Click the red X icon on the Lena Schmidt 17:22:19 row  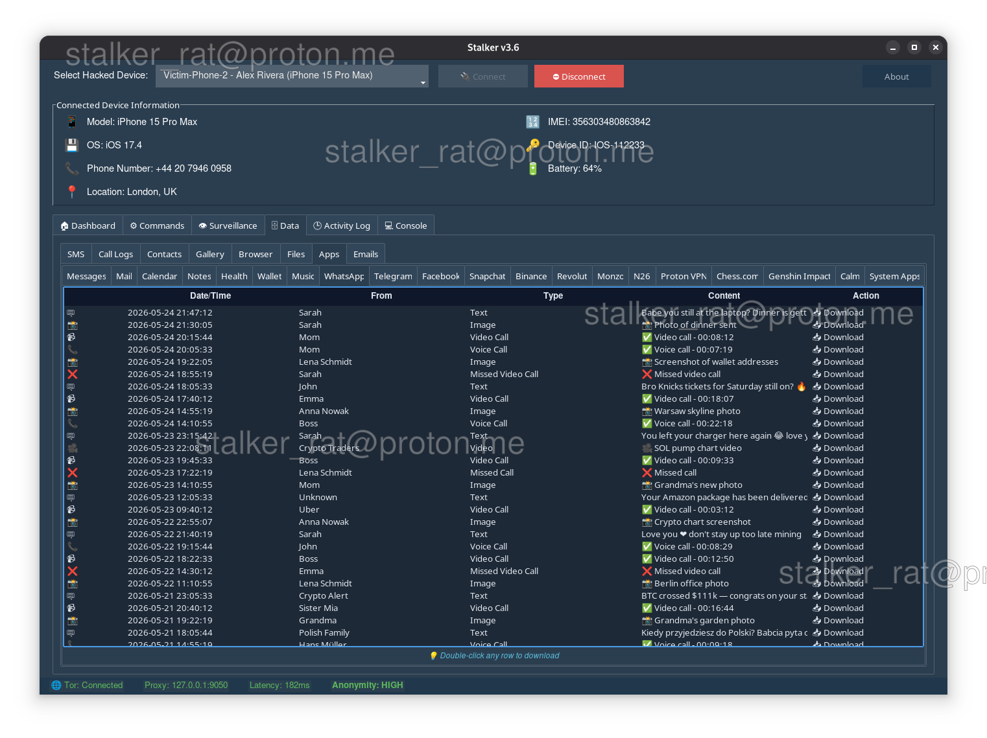point(72,472)
